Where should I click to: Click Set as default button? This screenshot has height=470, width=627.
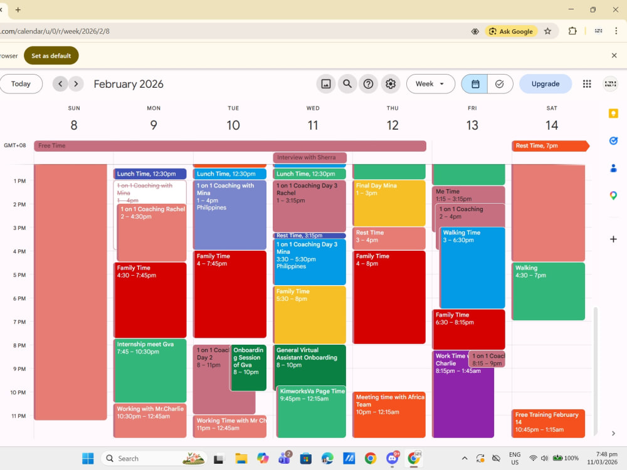point(51,56)
